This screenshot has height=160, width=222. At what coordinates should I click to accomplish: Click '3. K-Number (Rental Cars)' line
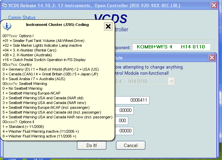pyautogui.click(x=29, y=50)
